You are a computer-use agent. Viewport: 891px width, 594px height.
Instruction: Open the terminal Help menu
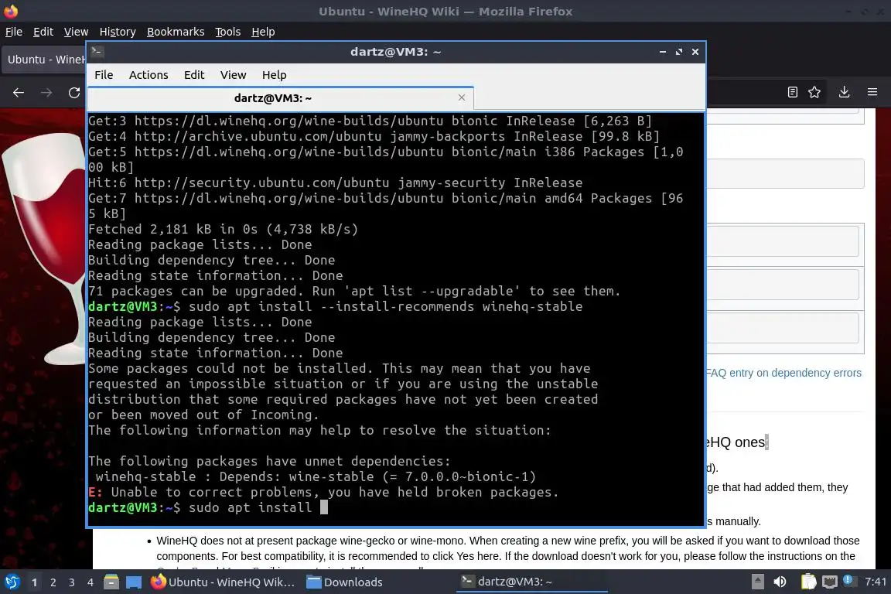coord(274,75)
